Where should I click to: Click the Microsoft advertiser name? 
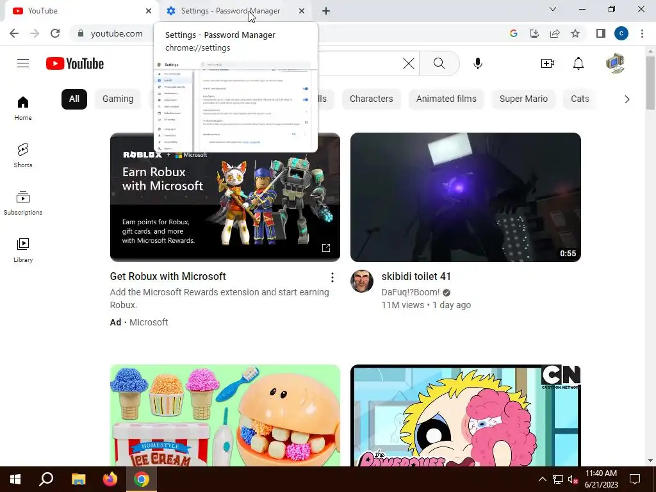click(x=149, y=322)
